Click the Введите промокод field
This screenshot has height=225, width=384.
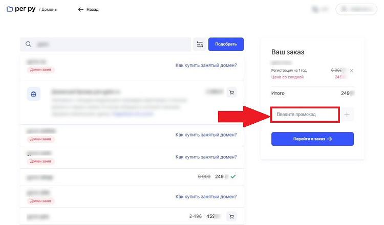coord(304,115)
